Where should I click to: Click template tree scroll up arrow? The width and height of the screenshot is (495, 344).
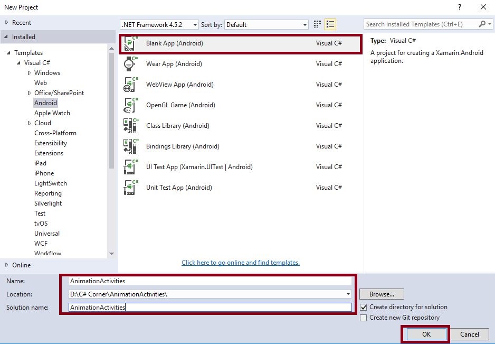coord(111,49)
